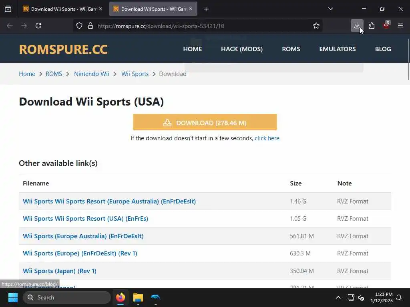Screen dimensions: 410x307
Task: Click the Filename column header
Action: point(36,183)
